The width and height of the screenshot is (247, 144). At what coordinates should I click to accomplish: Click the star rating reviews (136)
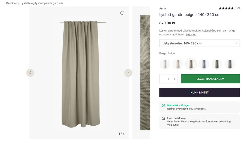coord(229,8)
